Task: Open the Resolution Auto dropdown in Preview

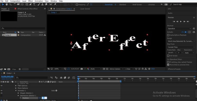Action: coord(190,53)
